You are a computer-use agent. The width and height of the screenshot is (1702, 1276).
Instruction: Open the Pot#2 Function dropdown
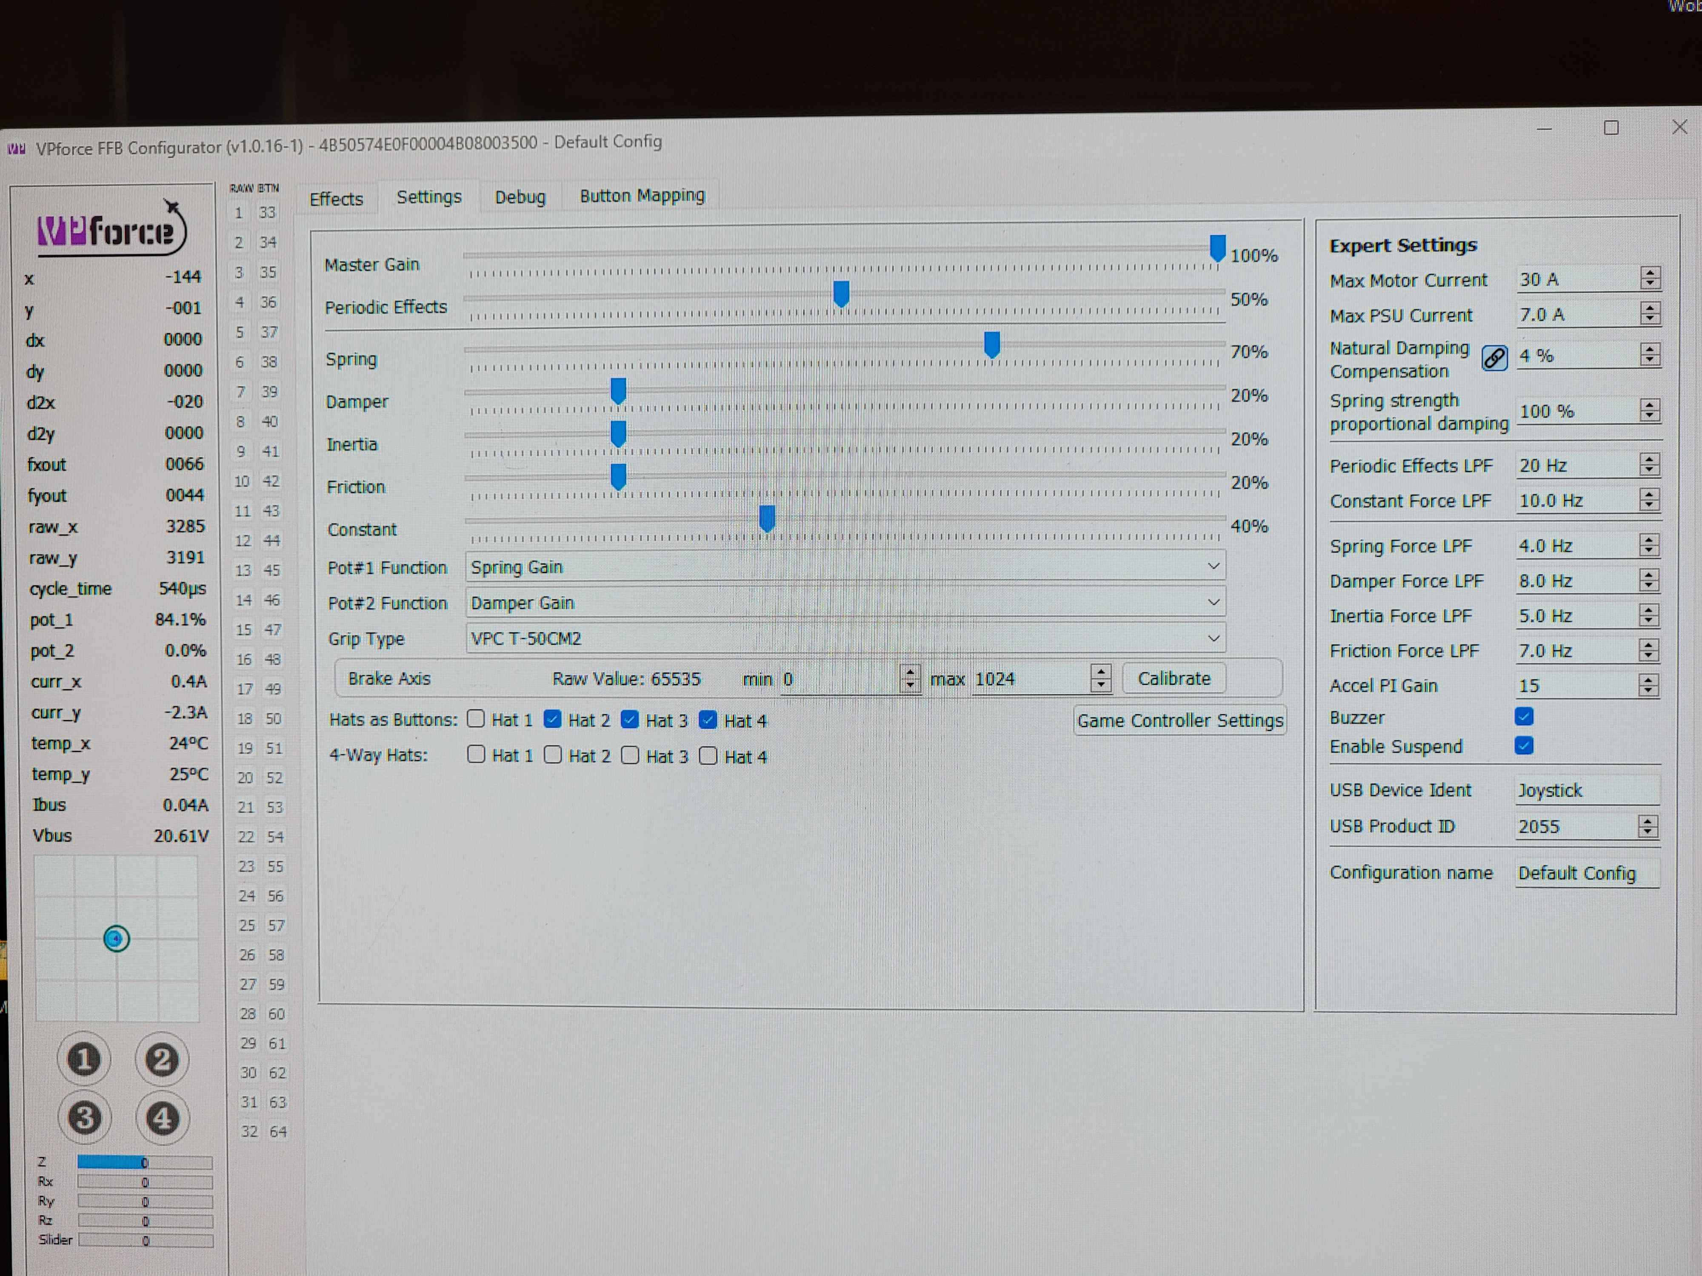(844, 602)
